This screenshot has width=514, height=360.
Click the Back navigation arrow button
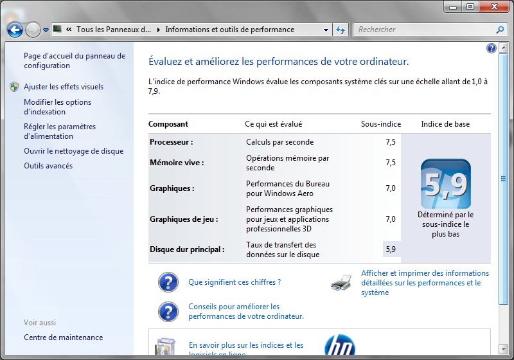[15, 30]
